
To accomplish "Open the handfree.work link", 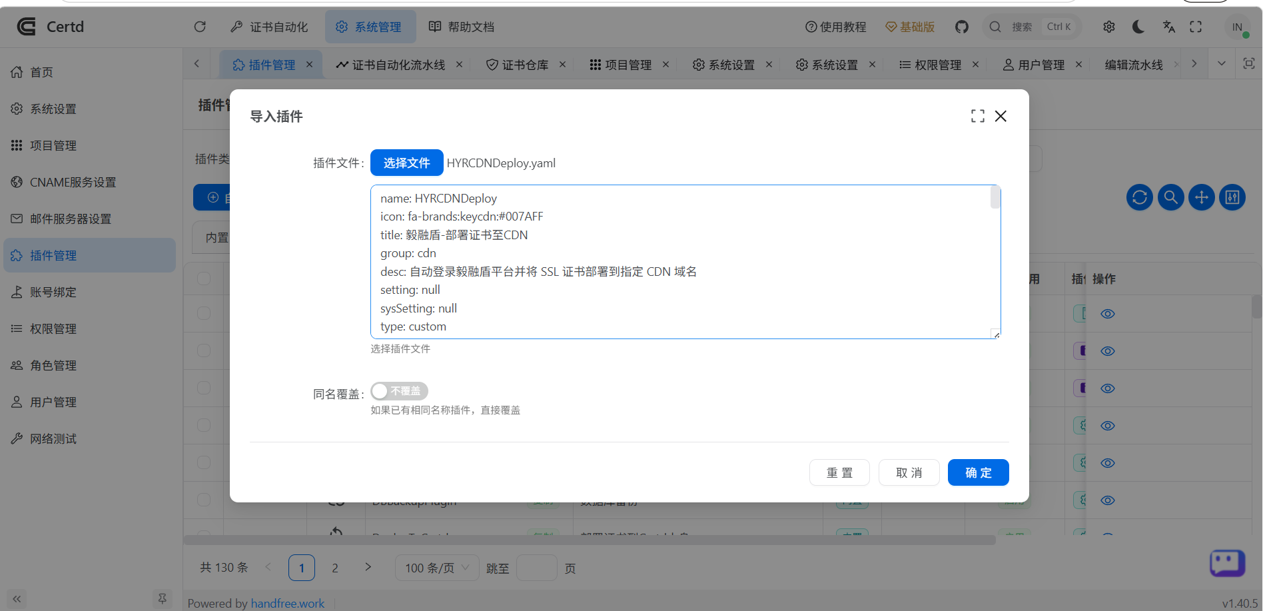I will pos(287,603).
